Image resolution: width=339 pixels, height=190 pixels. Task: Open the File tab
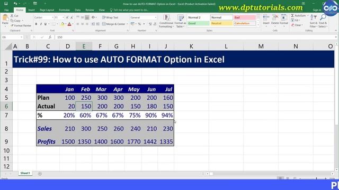(6, 10)
